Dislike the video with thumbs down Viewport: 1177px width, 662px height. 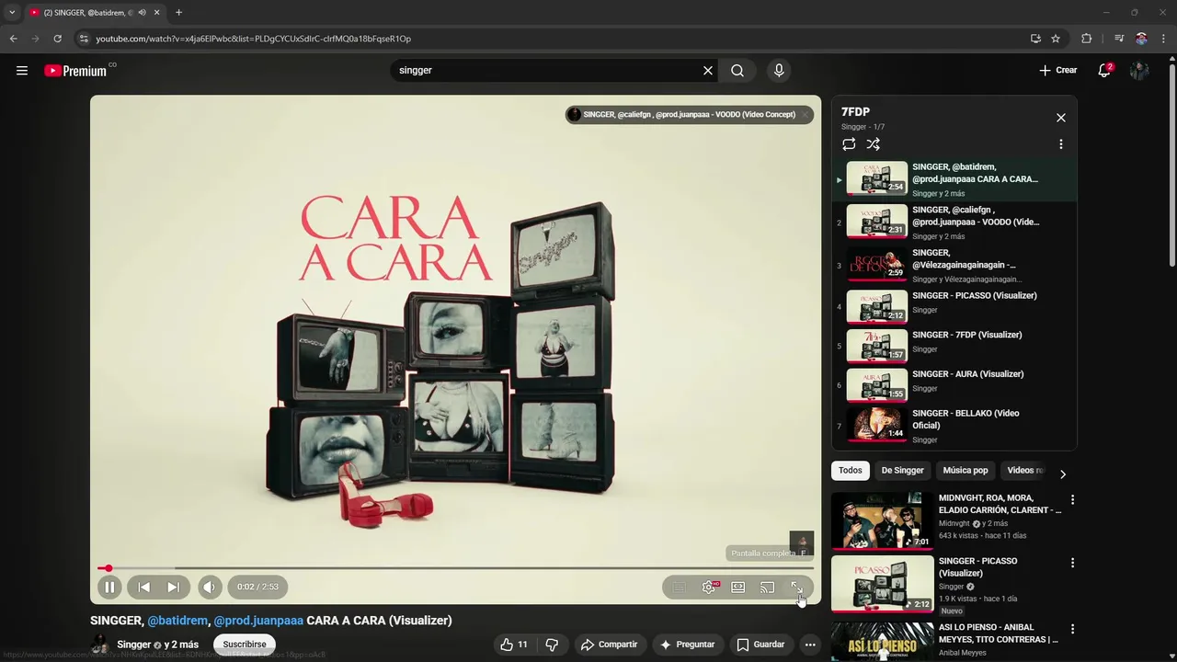[x=552, y=645]
